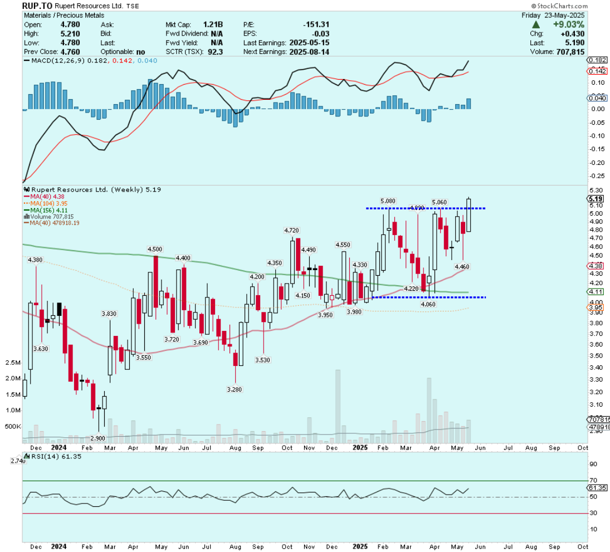Click the 4.460 price annotation
The image size is (610, 552).
pos(462,267)
